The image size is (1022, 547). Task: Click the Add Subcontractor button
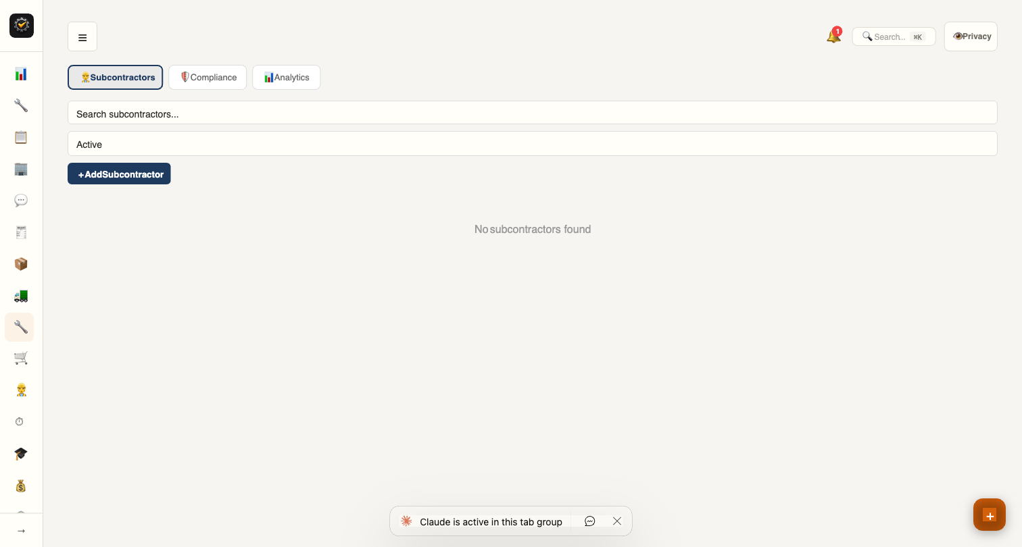[119, 174]
